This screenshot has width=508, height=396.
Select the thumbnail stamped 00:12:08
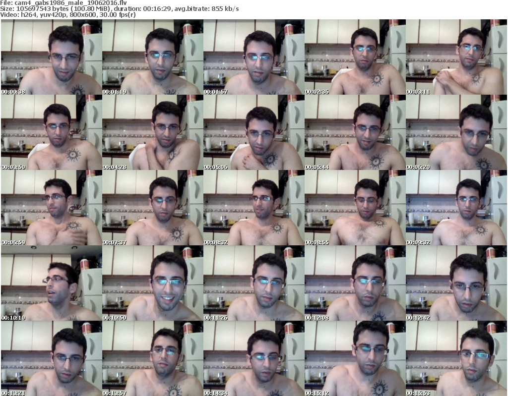point(355,283)
